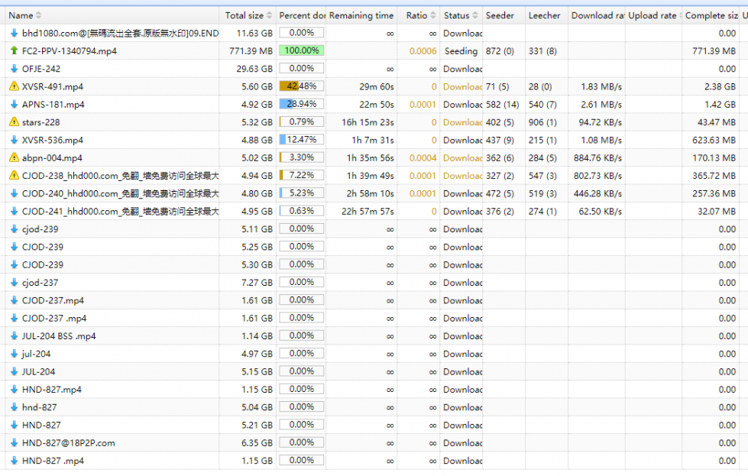Click the 7.22% progress bar of CJOD-238

tap(302, 175)
